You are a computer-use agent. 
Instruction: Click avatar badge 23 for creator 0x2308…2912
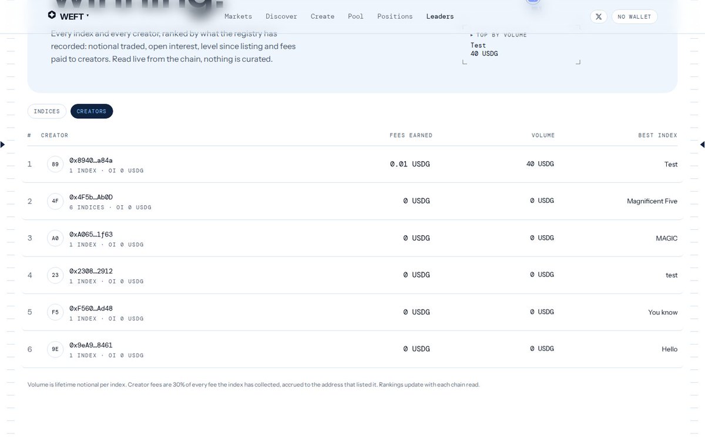point(55,275)
